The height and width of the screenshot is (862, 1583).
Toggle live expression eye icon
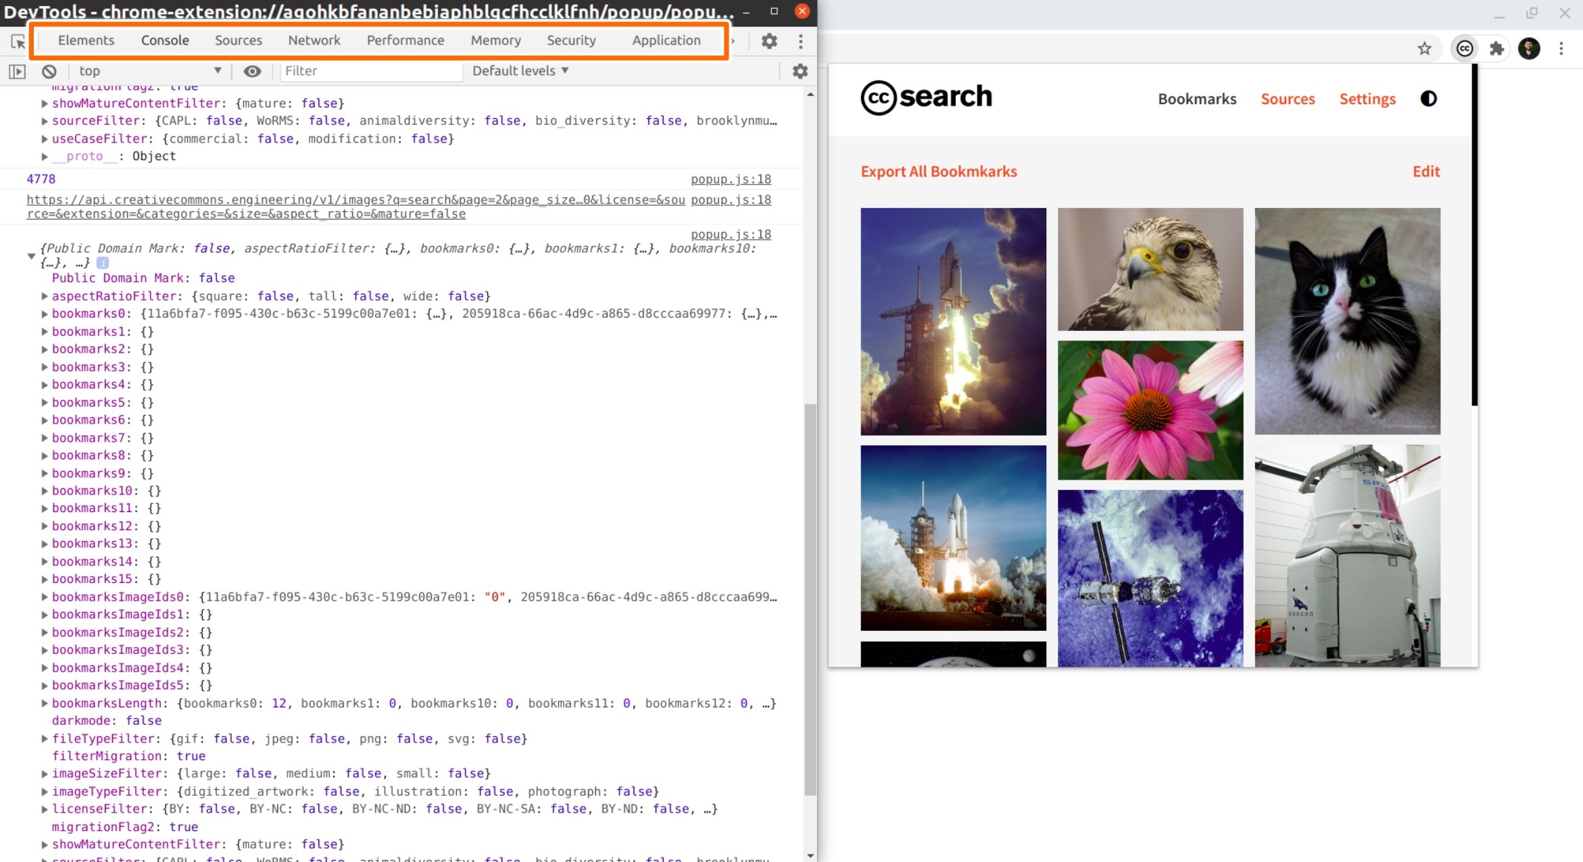(252, 71)
